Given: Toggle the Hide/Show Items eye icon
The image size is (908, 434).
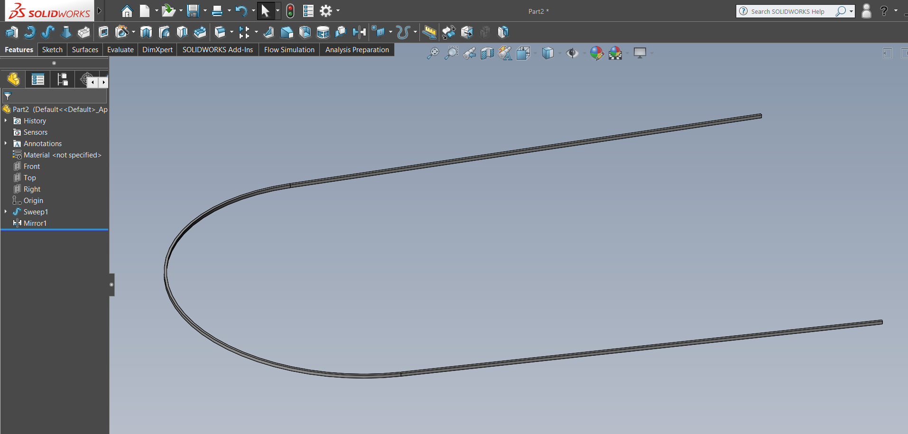Looking at the screenshot, I should click(572, 53).
